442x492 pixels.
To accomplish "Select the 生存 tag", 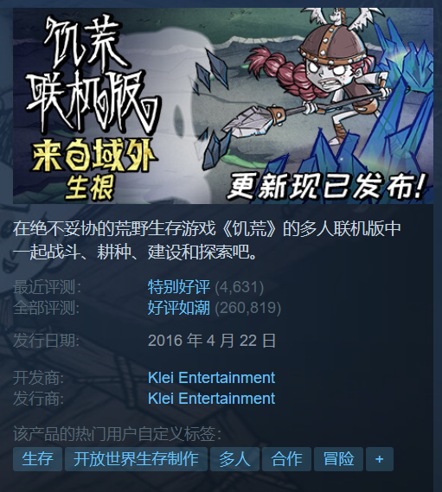I will pyautogui.click(x=37, y=459).
